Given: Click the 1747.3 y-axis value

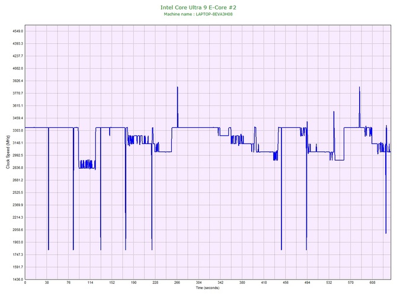Looking at the screenshot, I should [18, 254].
